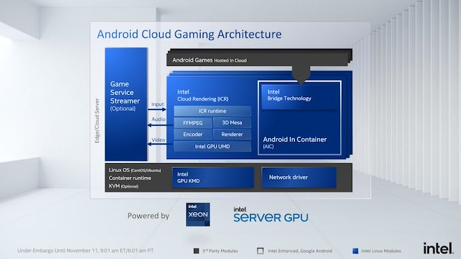Select the Intel GPU UMD box
The width and height of the screenshot is (461, 259).
tap(212, 146)
